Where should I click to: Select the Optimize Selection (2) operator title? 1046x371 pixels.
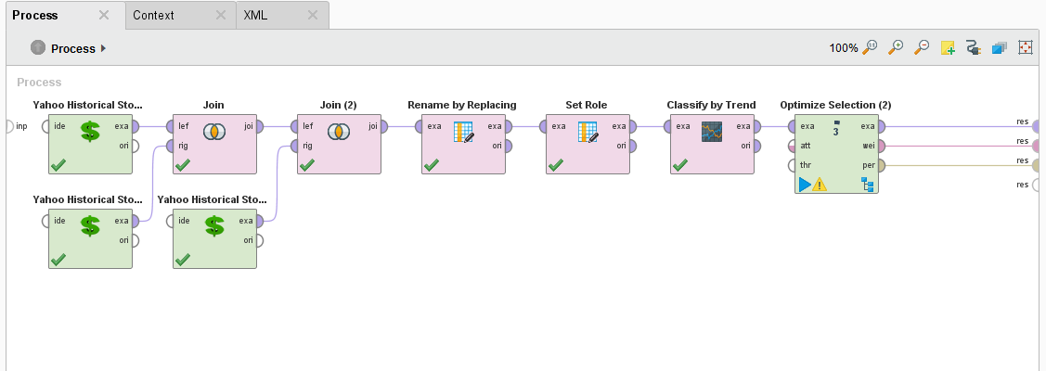pos(836,105)
